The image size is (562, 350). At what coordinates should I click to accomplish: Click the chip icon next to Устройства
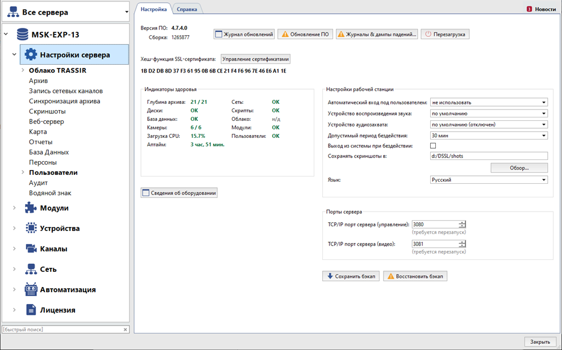click(x=31, y=229)
